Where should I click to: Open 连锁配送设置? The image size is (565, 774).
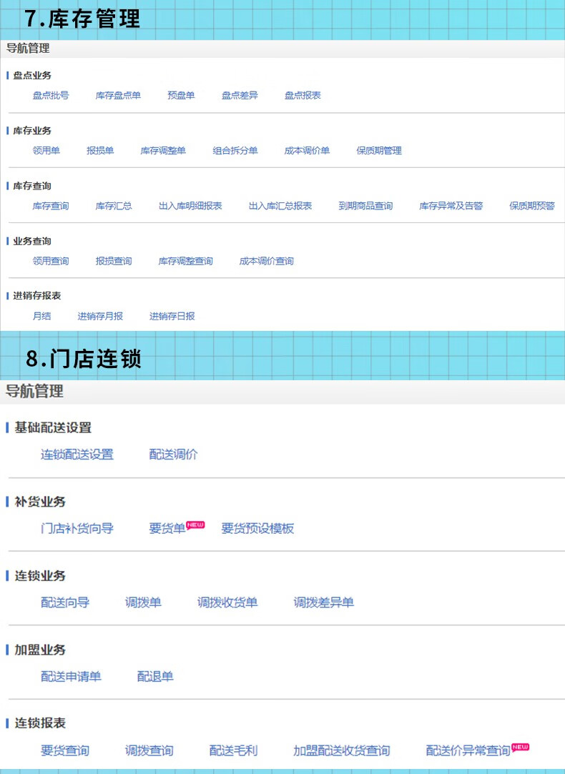pos(77,455)
